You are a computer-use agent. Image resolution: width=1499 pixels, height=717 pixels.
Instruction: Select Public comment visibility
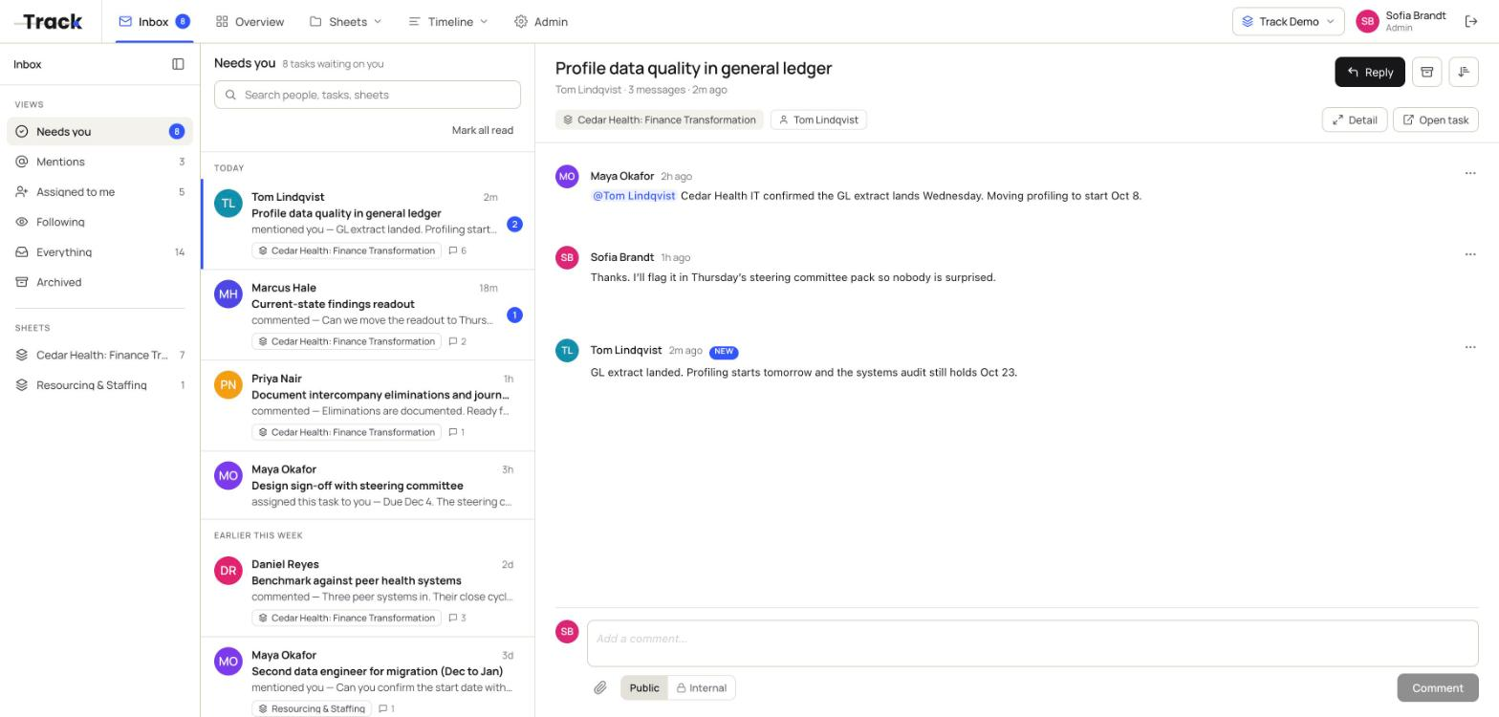644,687
